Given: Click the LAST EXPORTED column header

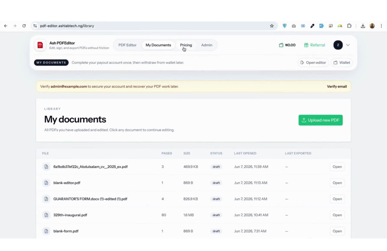Looking at the screenshot, I should pos(298,154).
